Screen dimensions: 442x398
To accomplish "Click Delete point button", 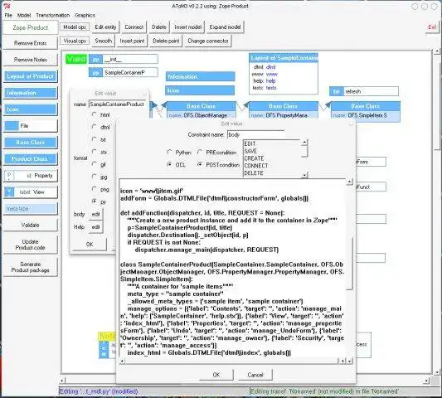I will click(x=166, y=41).
